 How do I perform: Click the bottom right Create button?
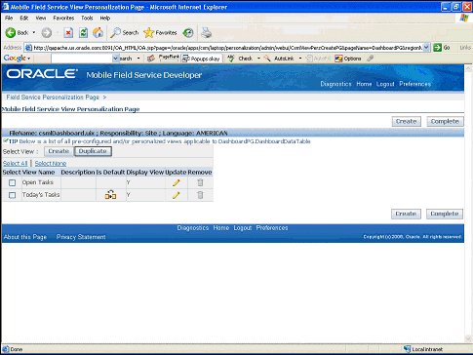406,214
